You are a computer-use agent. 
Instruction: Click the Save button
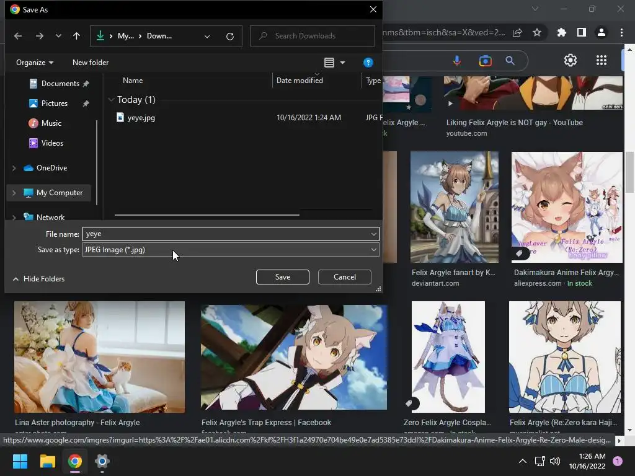tap(283, 277)
